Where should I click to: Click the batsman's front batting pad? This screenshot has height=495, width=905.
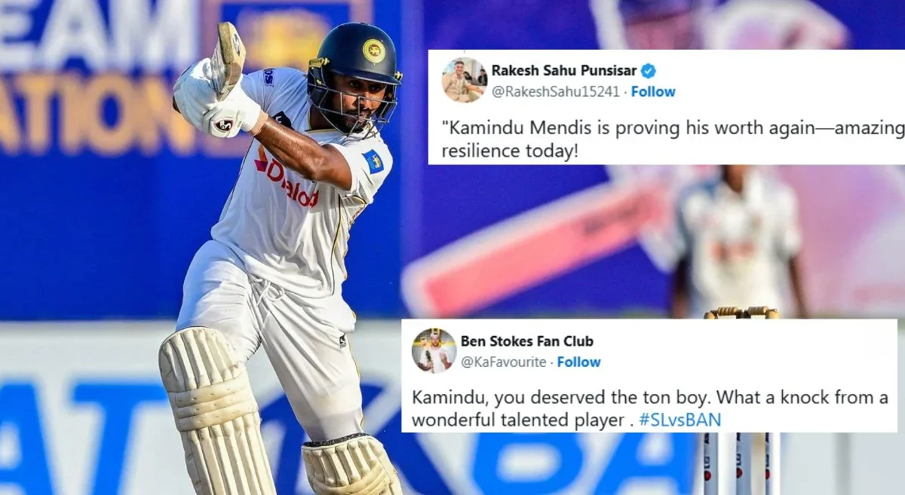(x=215, y=411)
